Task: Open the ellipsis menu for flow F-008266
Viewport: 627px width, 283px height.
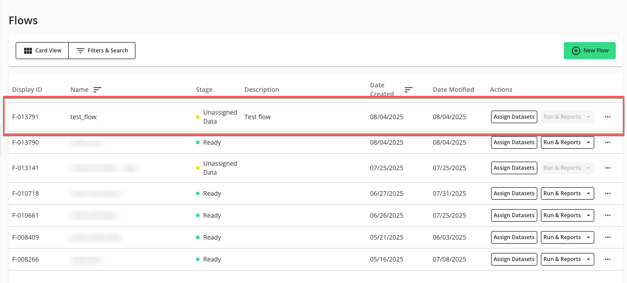Action: tap(608, 259)
